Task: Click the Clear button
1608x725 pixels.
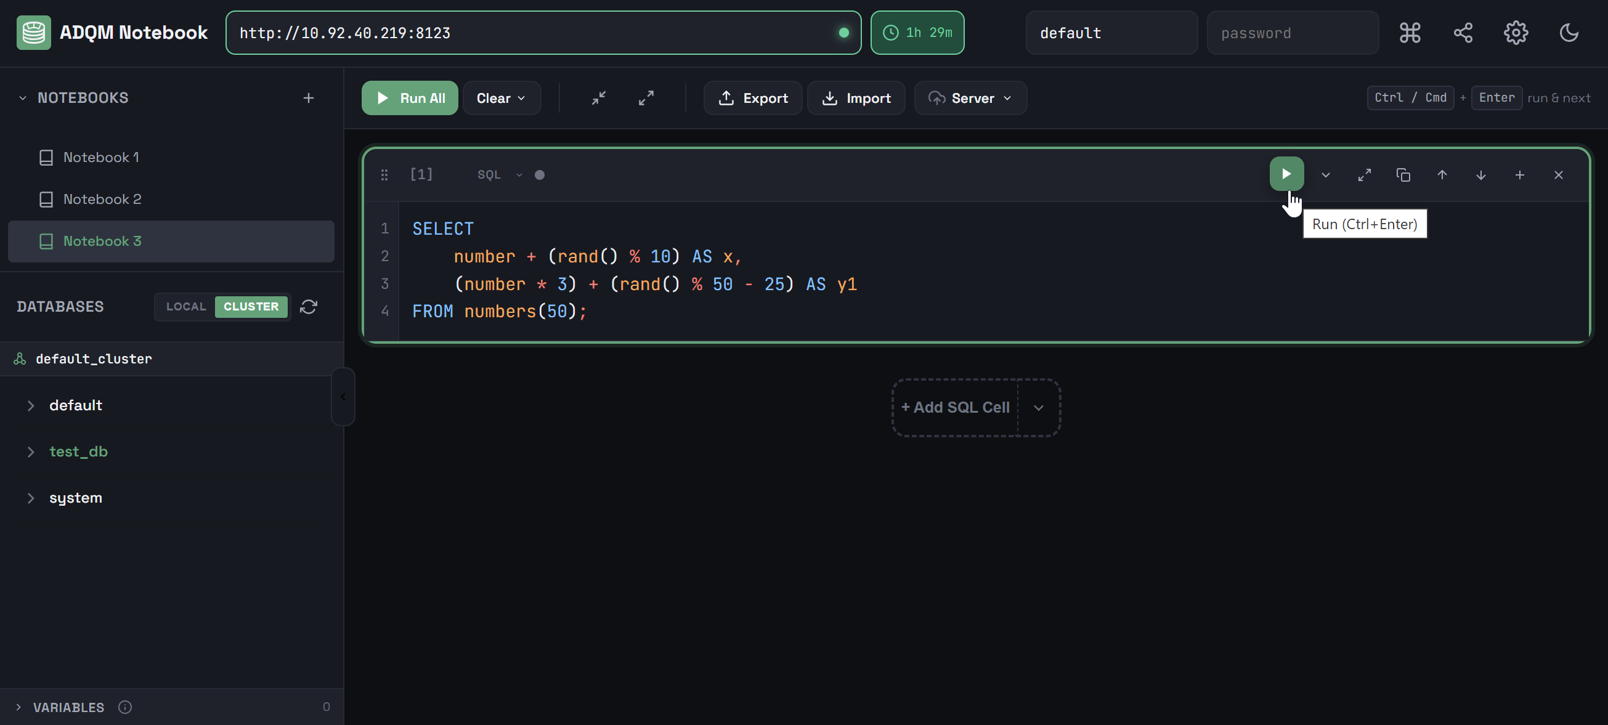Action: coord(501,98)
